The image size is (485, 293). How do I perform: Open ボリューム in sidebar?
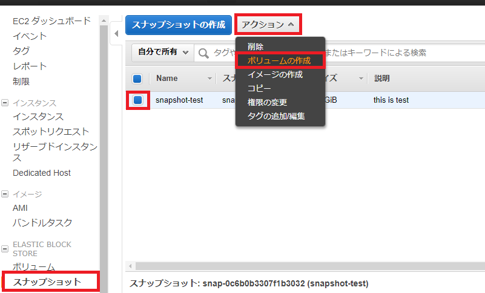tap(34, 267)
